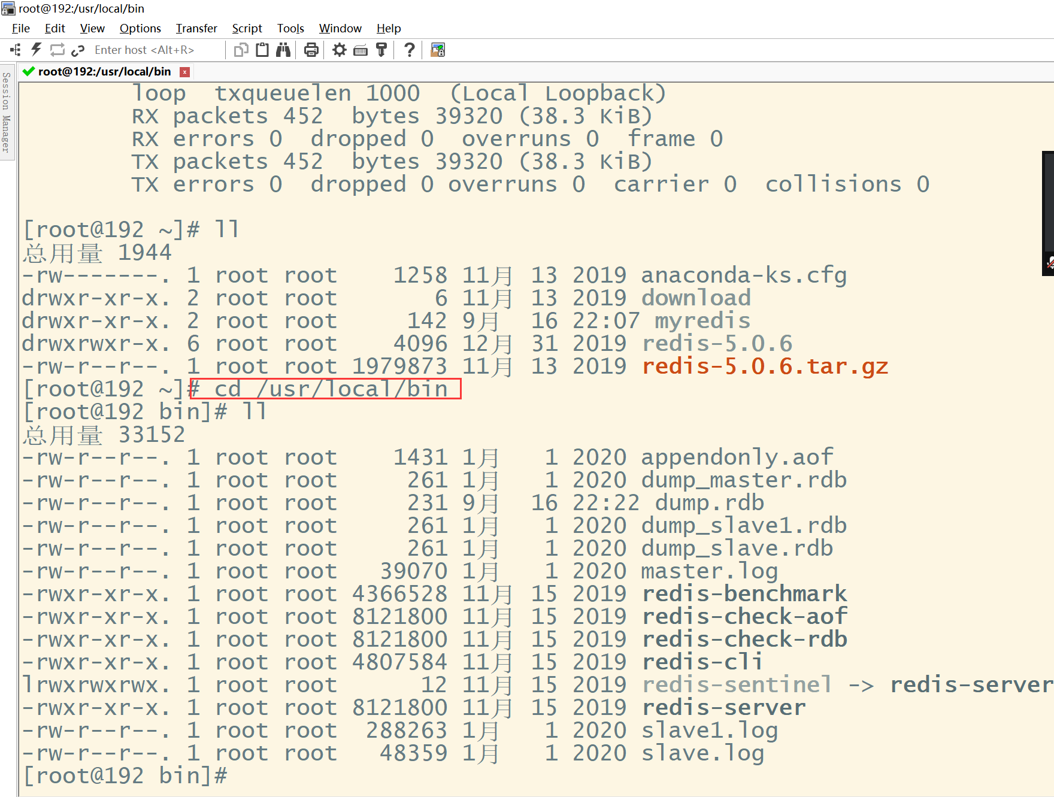Click the 总用量 1944 line
Viewport: 1054px width, 797px height.
coord(97,252)
